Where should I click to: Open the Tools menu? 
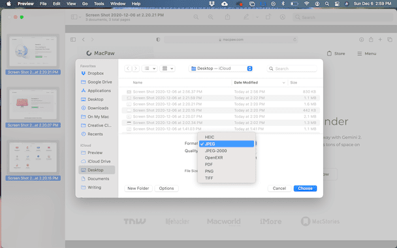[x=99, y=3]
